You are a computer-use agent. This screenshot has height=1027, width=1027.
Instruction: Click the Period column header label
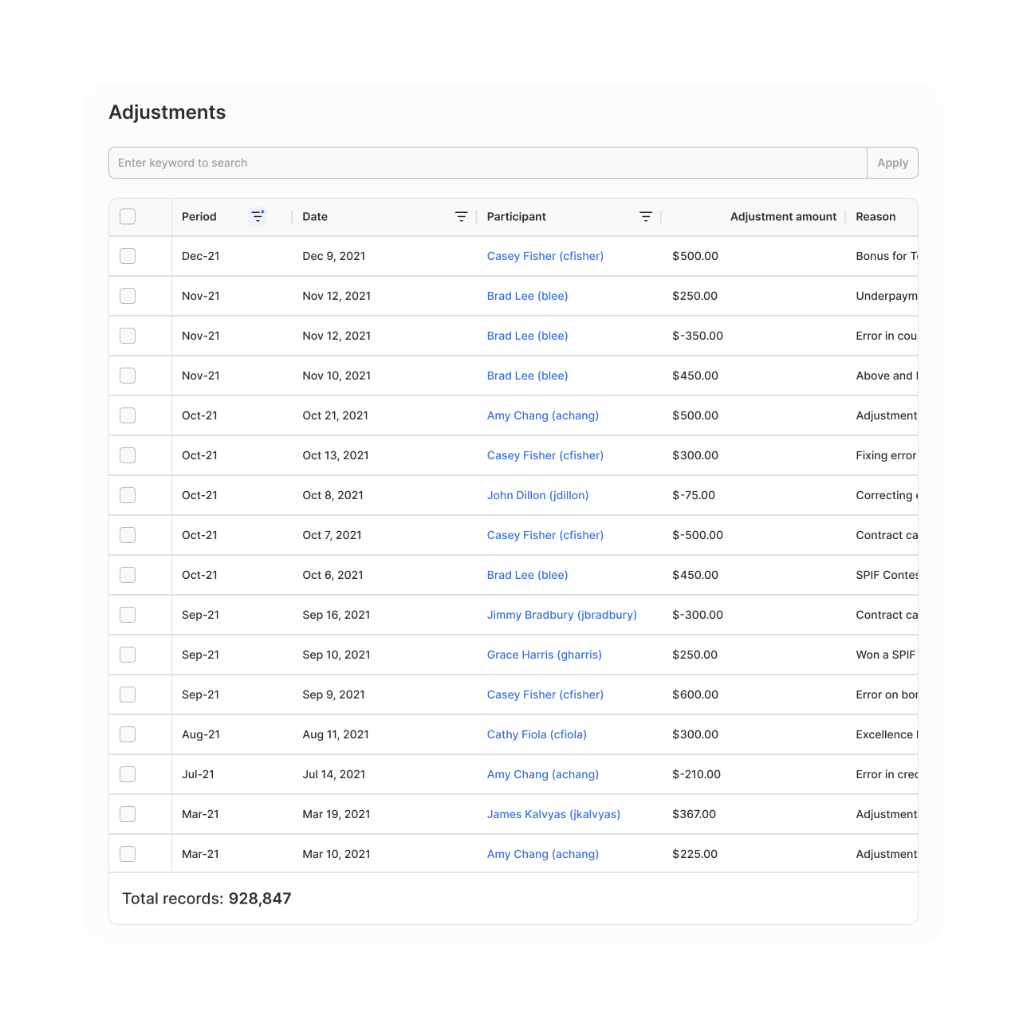point(199,216)
